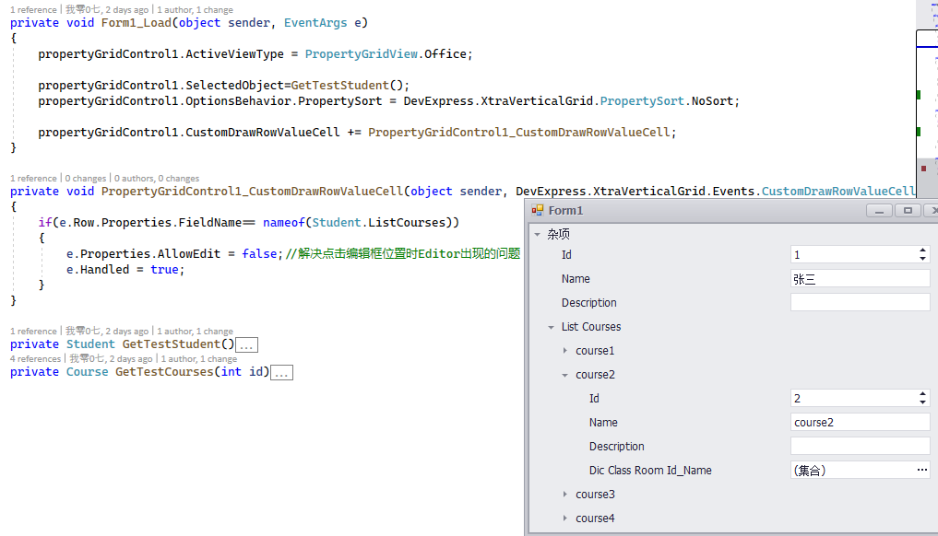The width and height of the screenshot is (938, 536).
Task: Click a green change marker on editor scrollbar
Action: [x=918, y=94]
